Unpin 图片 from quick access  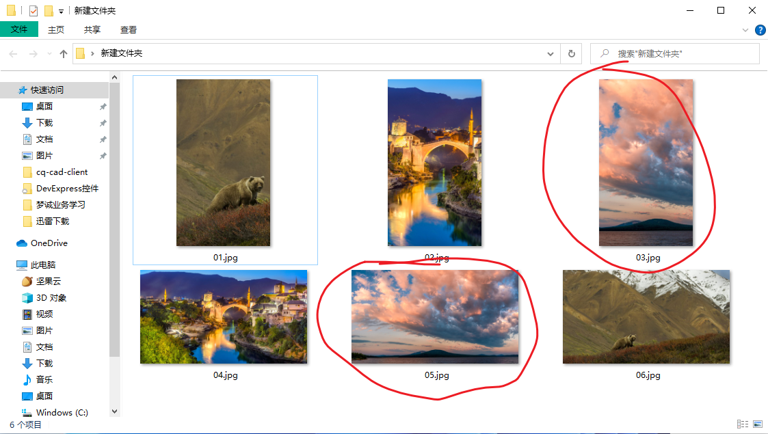point(104,156)
